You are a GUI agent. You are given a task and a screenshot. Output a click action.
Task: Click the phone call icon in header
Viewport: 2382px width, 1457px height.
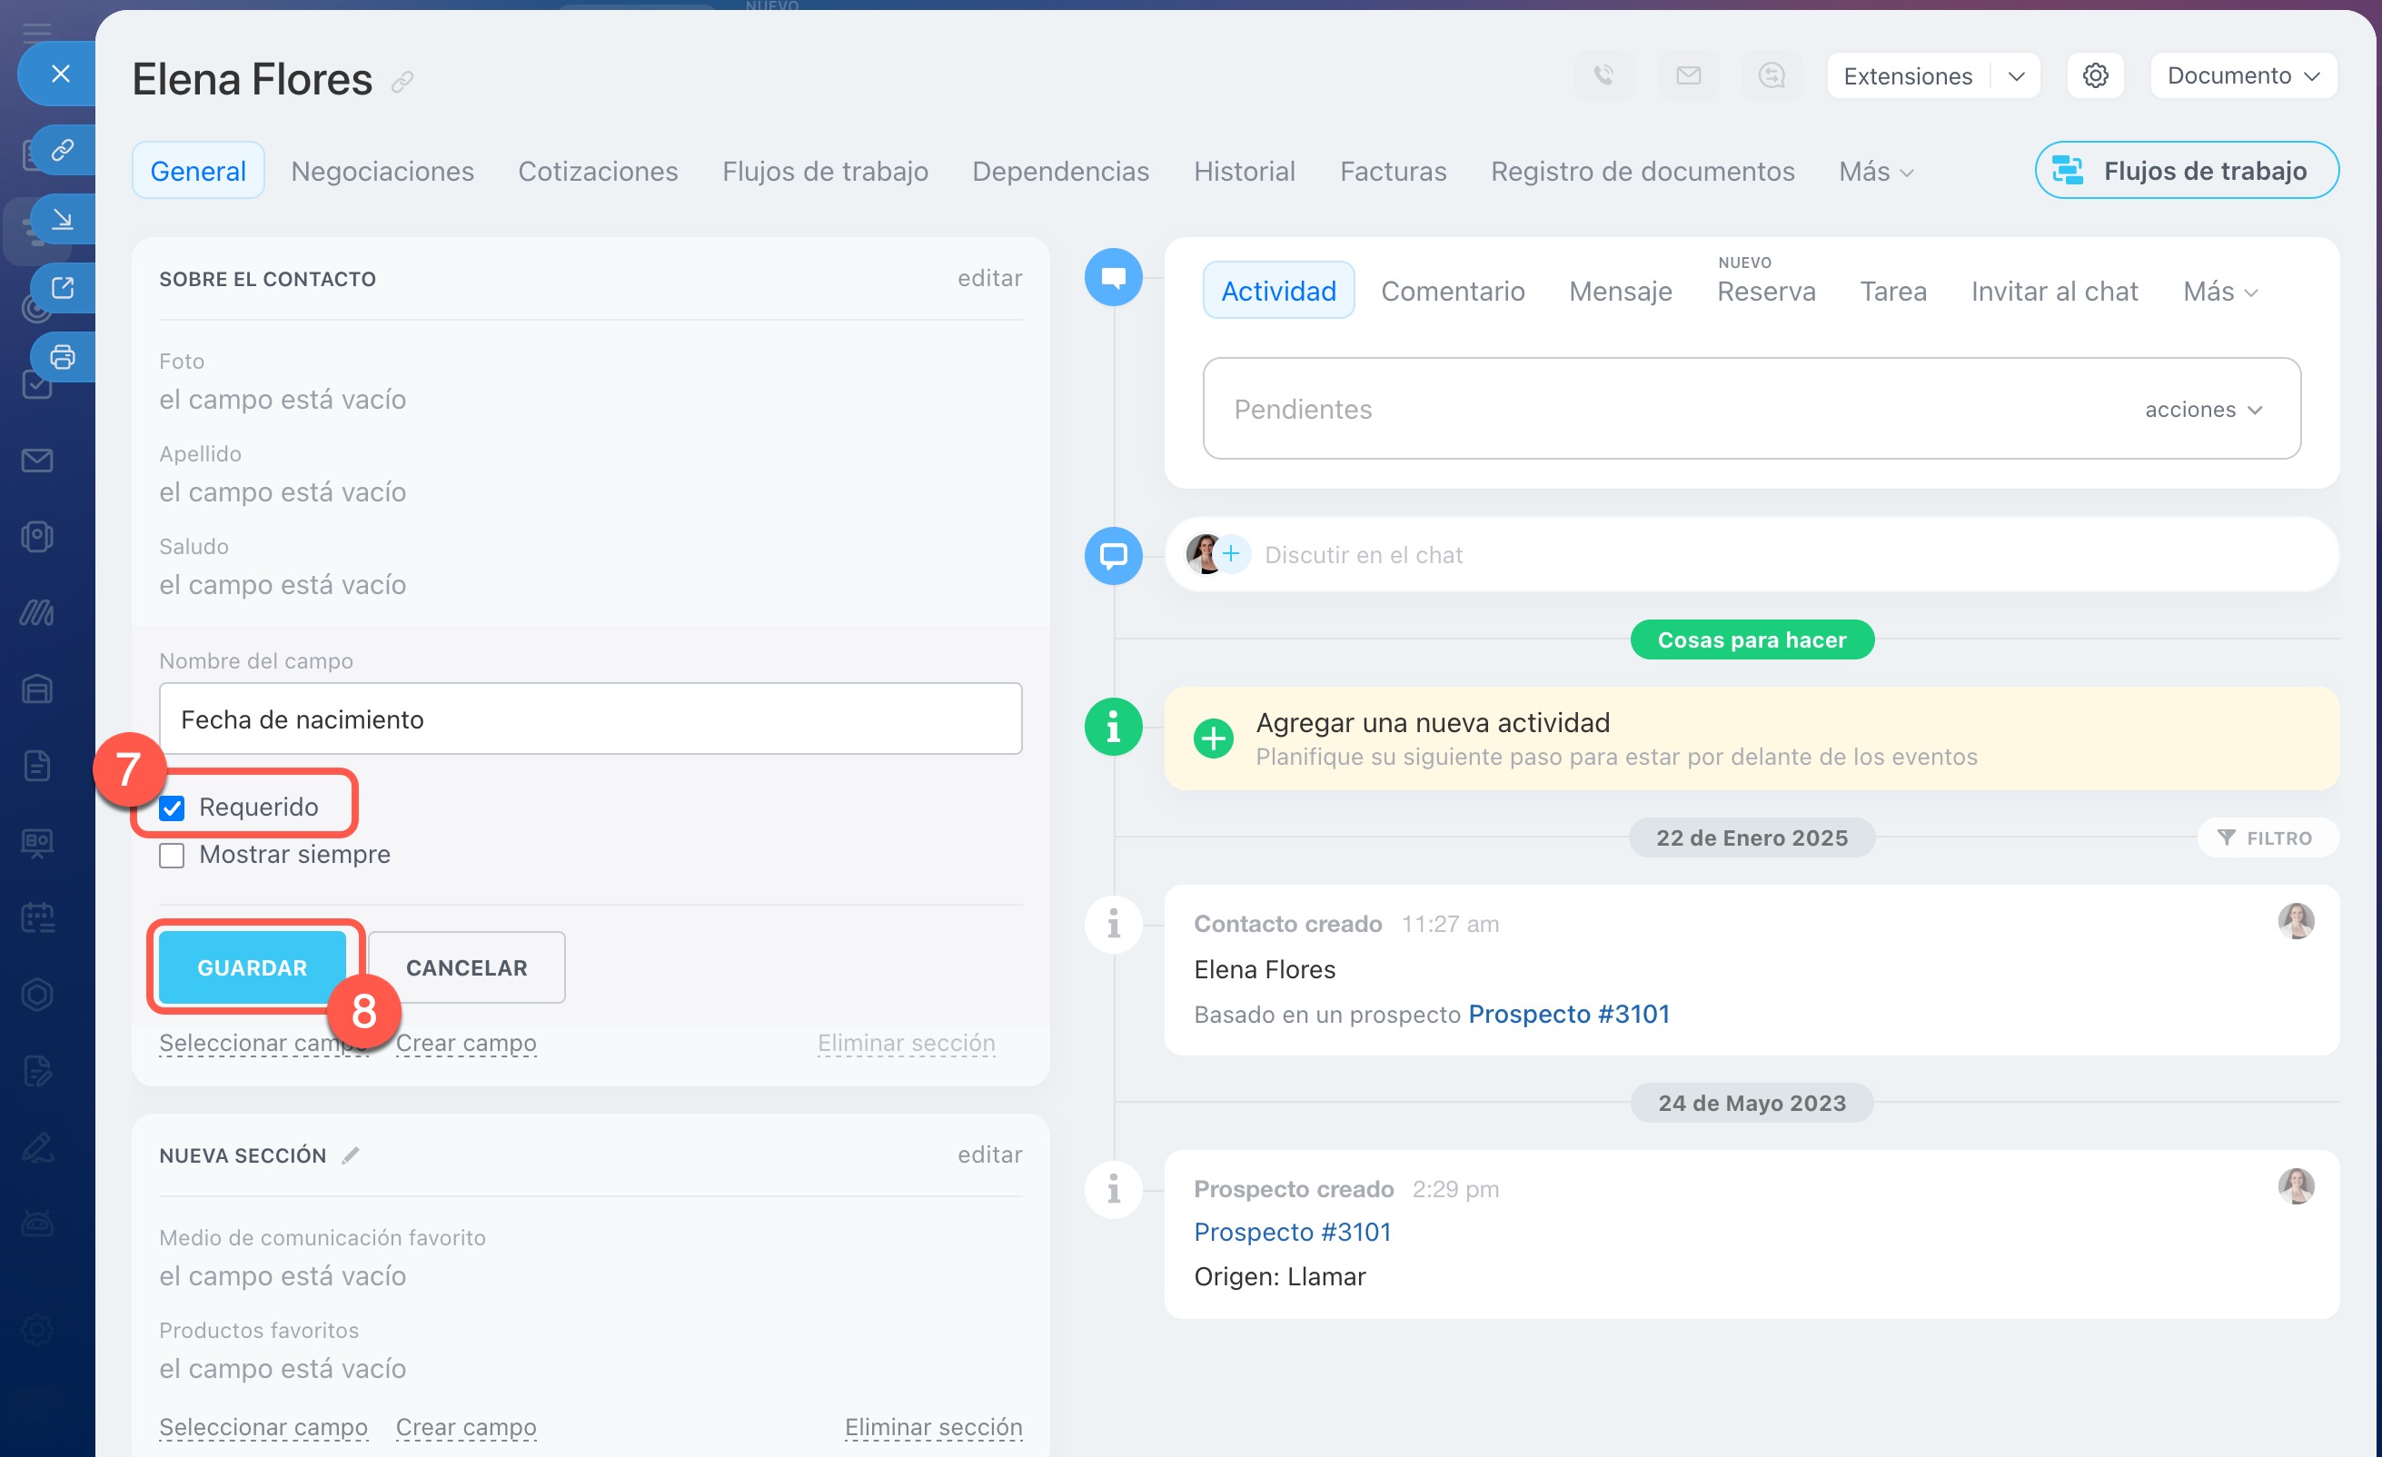(1603, 75)
